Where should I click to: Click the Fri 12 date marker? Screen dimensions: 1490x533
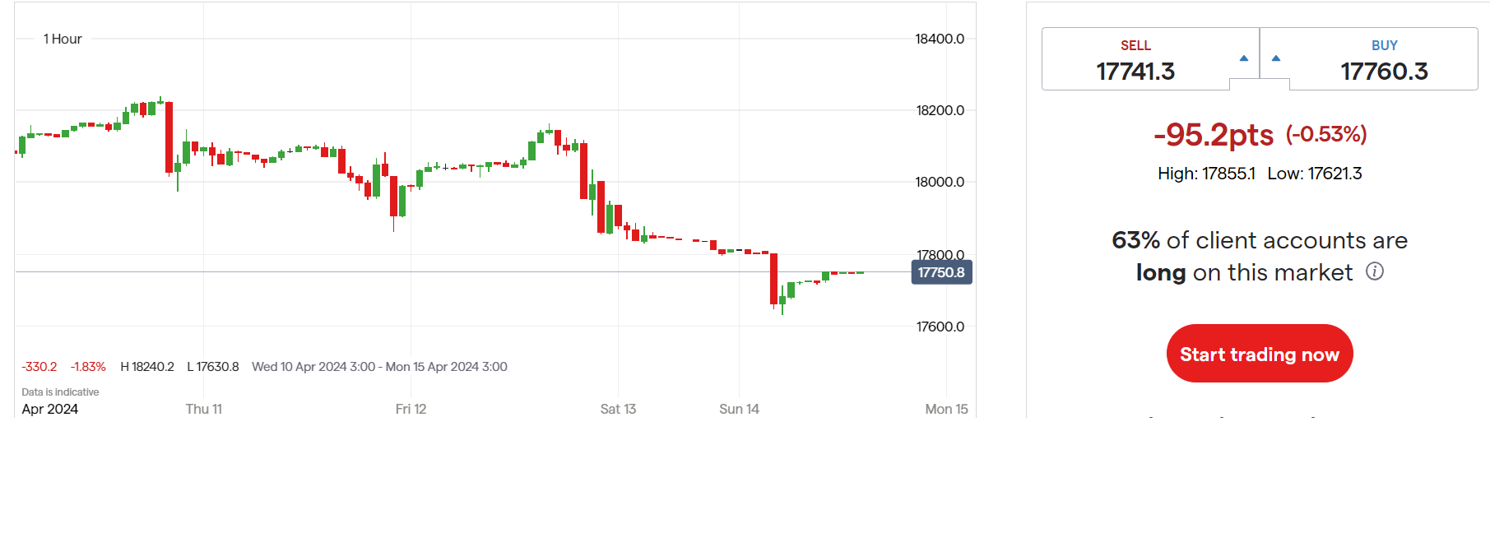coord(411,409)
